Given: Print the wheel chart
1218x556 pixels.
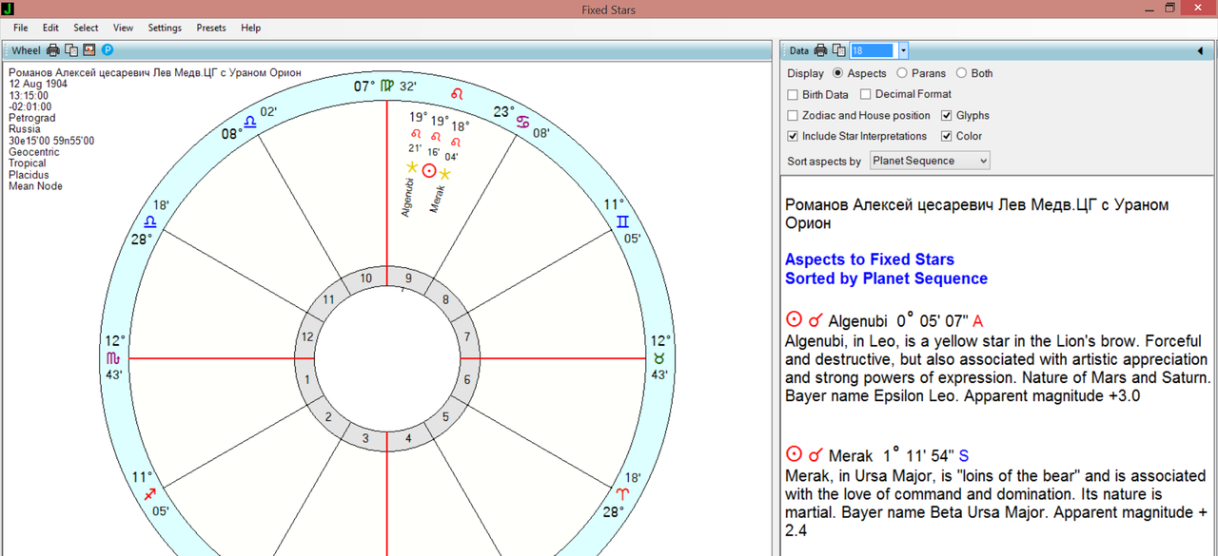Looking at the screenshot, I should 53,50.
